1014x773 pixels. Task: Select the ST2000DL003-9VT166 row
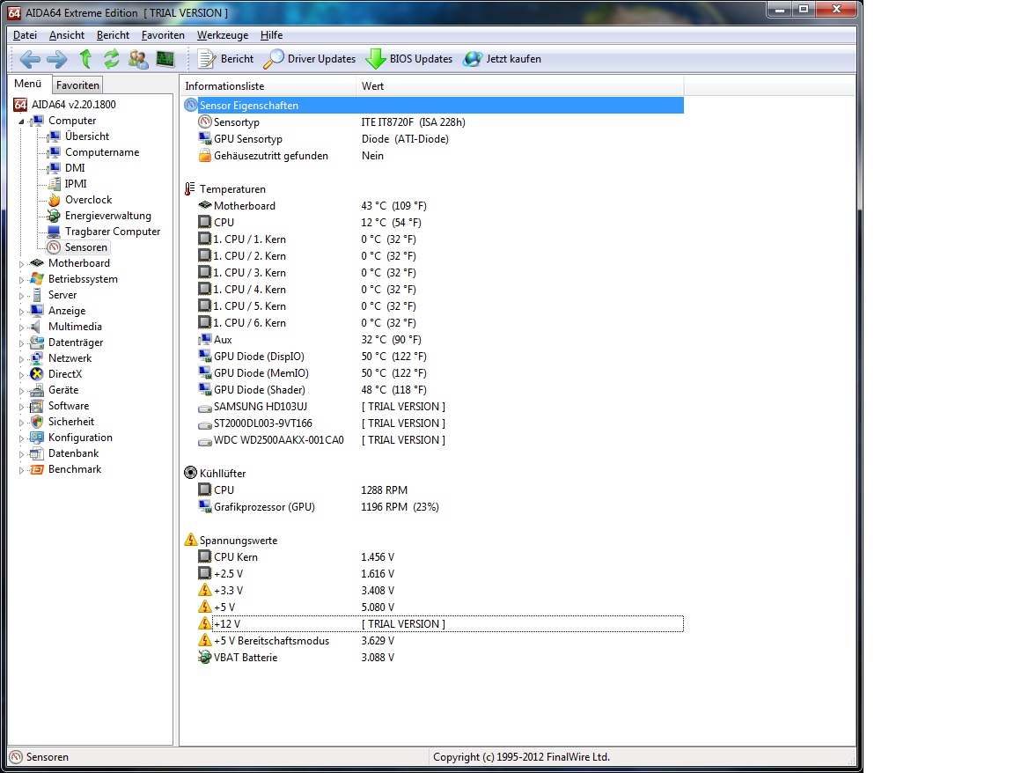click(433, 423)
